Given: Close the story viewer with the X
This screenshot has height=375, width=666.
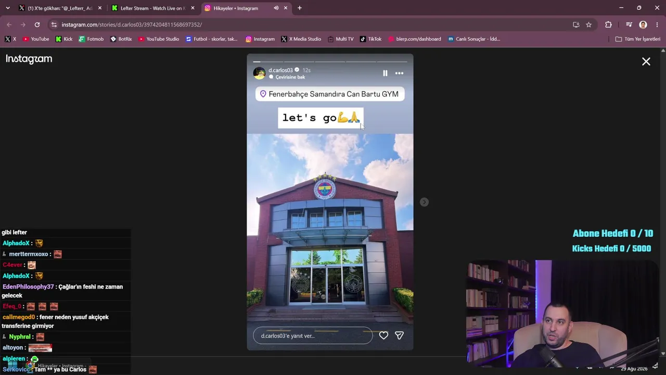Looking at the screenshot, I should tap(646, 61).
